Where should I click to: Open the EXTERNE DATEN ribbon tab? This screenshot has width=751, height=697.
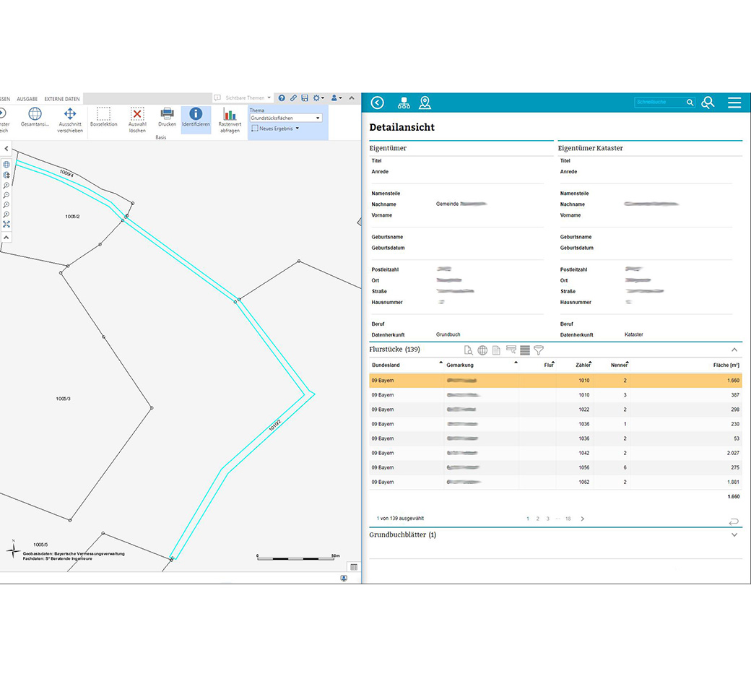pos(62,99)
